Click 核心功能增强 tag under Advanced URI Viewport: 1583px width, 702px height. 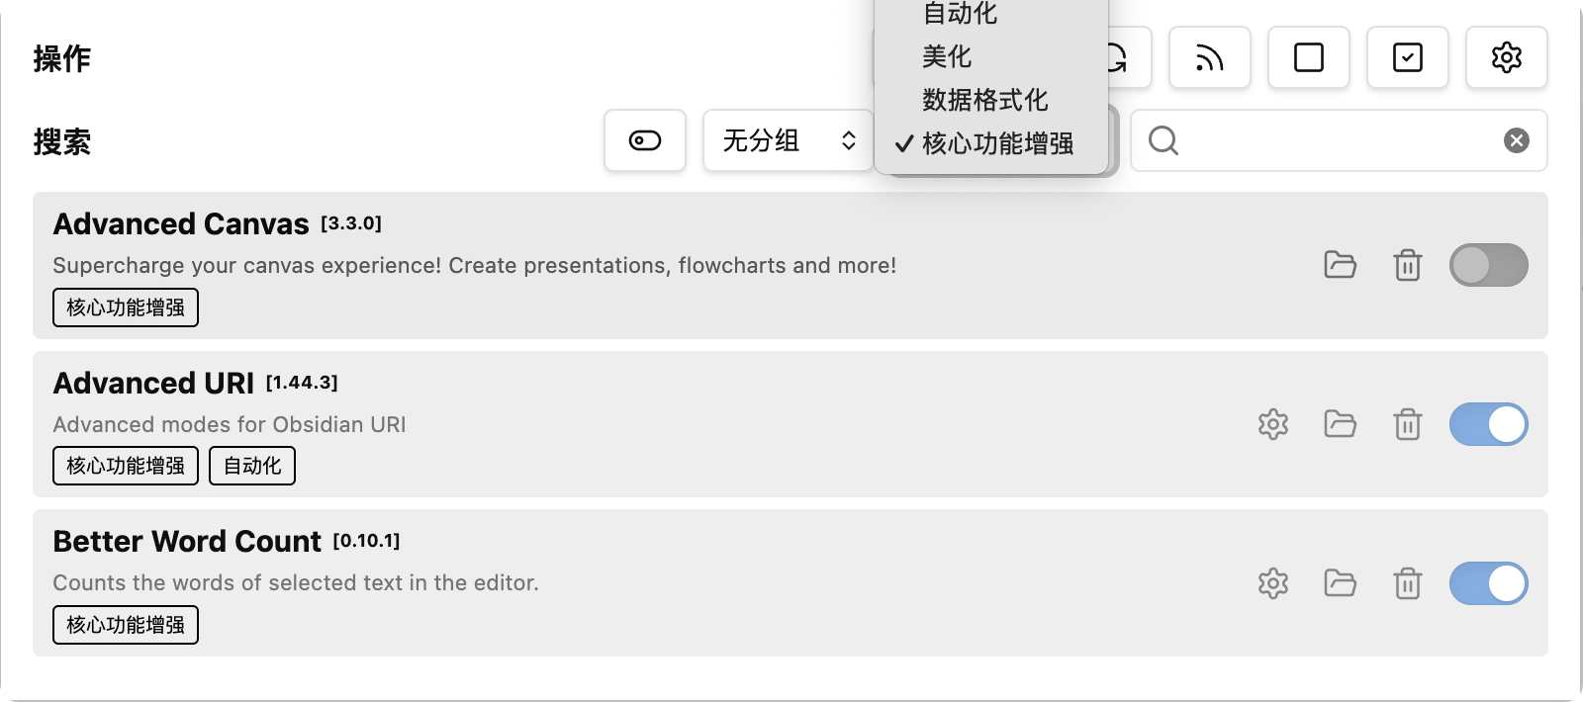(x=126, y=466)
